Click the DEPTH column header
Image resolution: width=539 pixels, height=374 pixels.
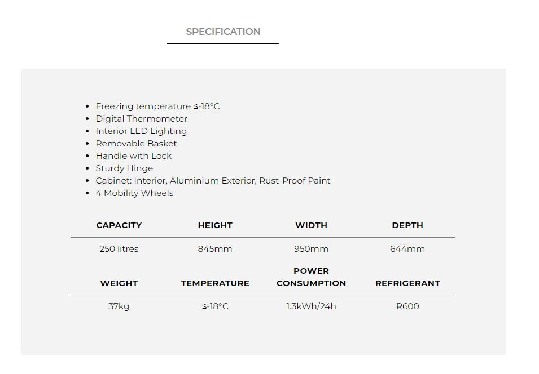tap(407, 225)
